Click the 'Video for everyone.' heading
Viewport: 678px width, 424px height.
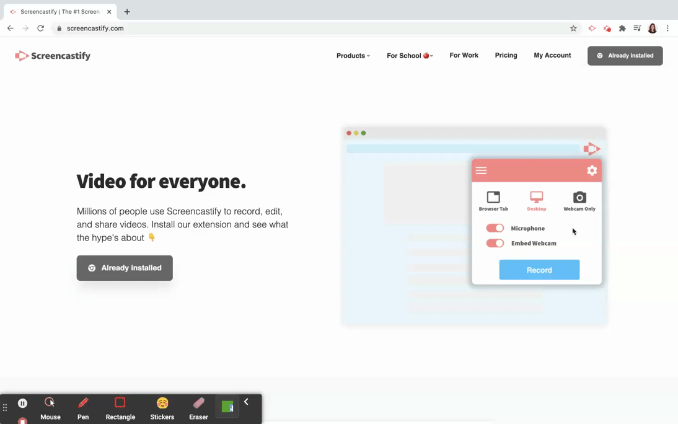(x=161, y=181)
